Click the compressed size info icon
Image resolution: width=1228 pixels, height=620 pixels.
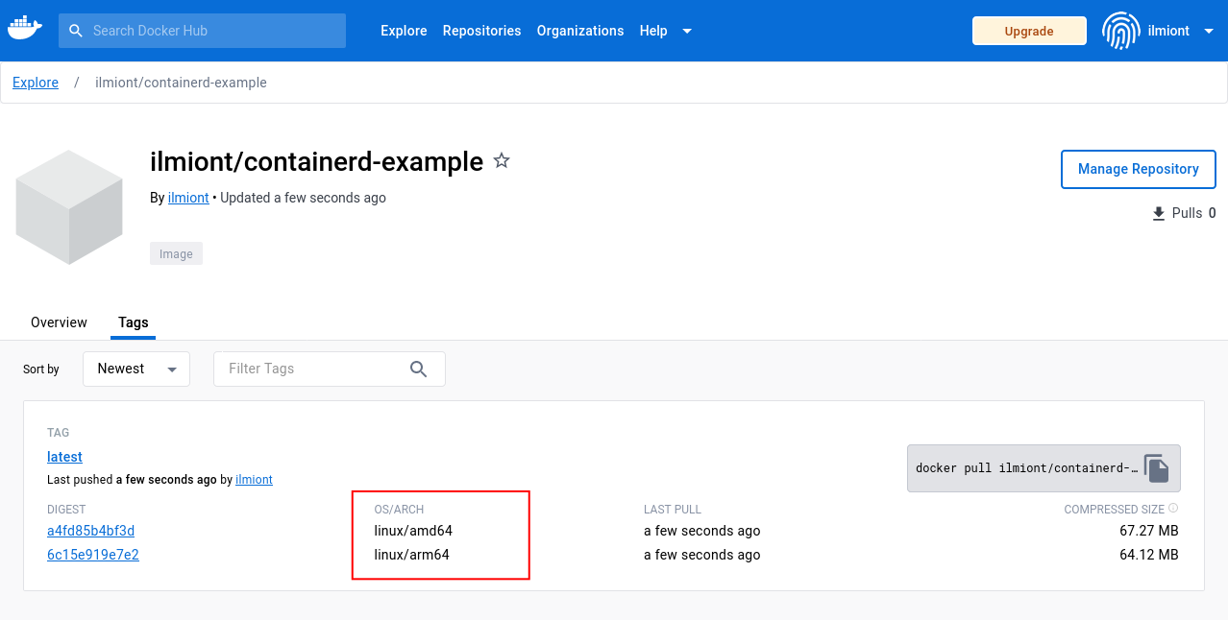pyautogui.click(x=1173, y=509)
